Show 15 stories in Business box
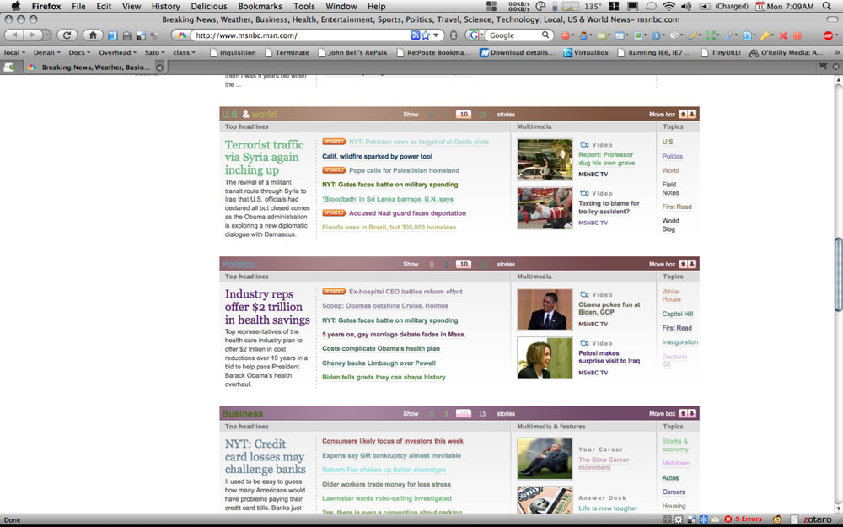The height and width of the screenshot is (527, 843). 482,413
